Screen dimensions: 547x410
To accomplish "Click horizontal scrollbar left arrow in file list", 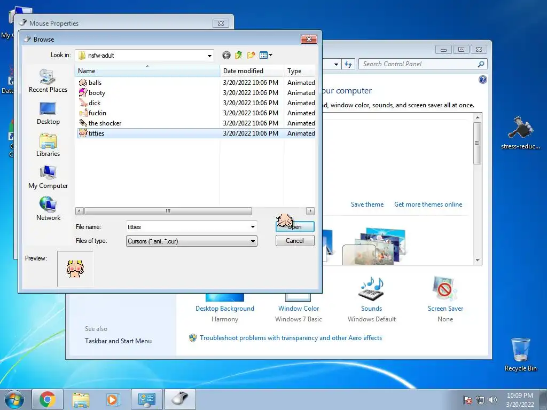I will 80,211.
